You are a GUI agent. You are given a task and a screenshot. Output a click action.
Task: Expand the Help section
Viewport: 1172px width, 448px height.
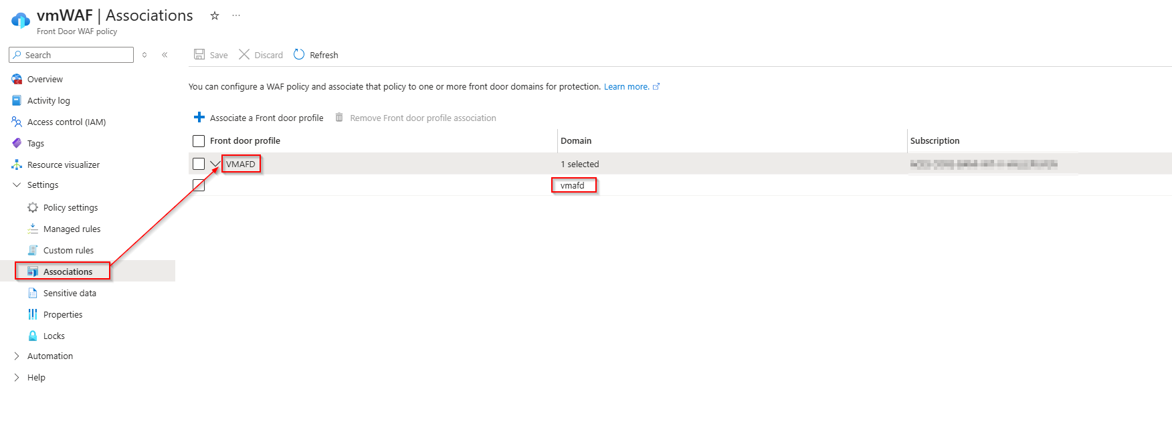click(17, 377)
